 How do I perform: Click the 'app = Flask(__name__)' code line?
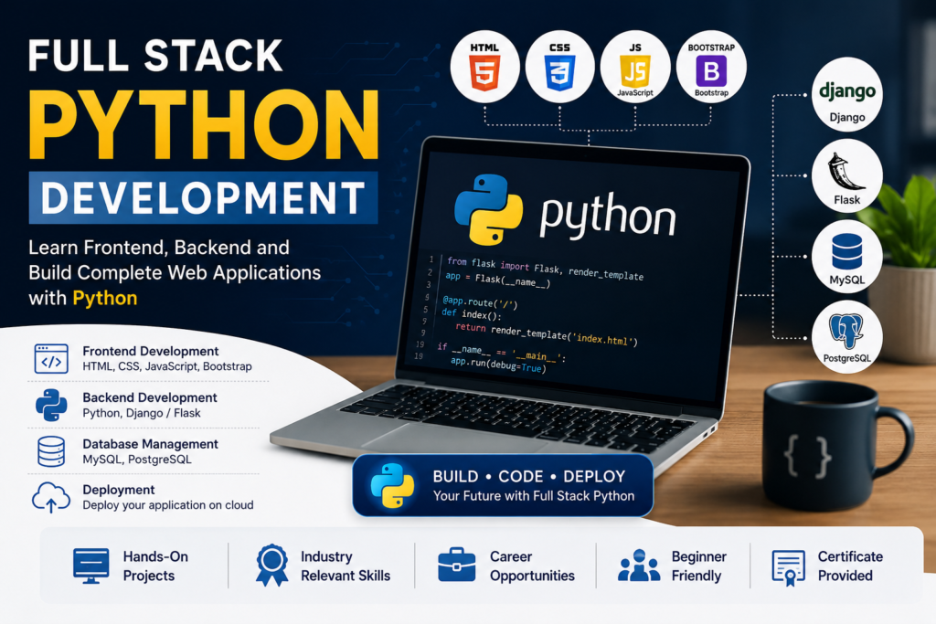497,280
